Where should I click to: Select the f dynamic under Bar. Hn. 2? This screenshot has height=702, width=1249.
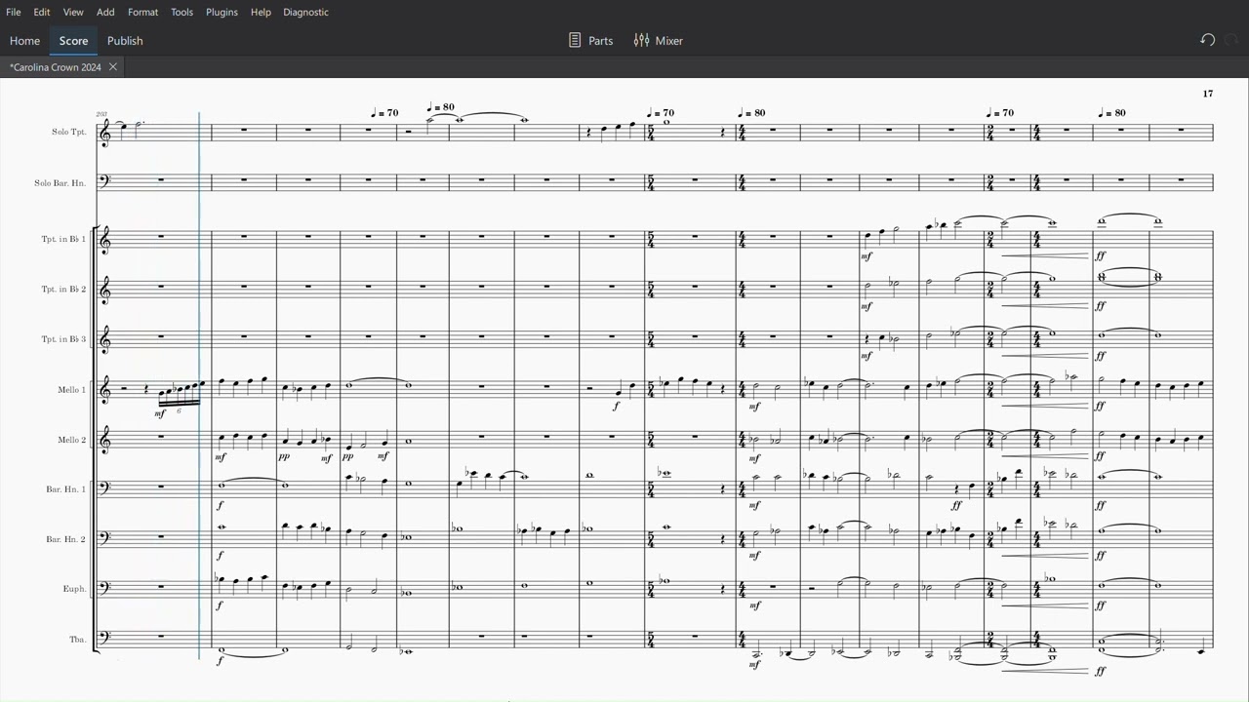(221, 556)
